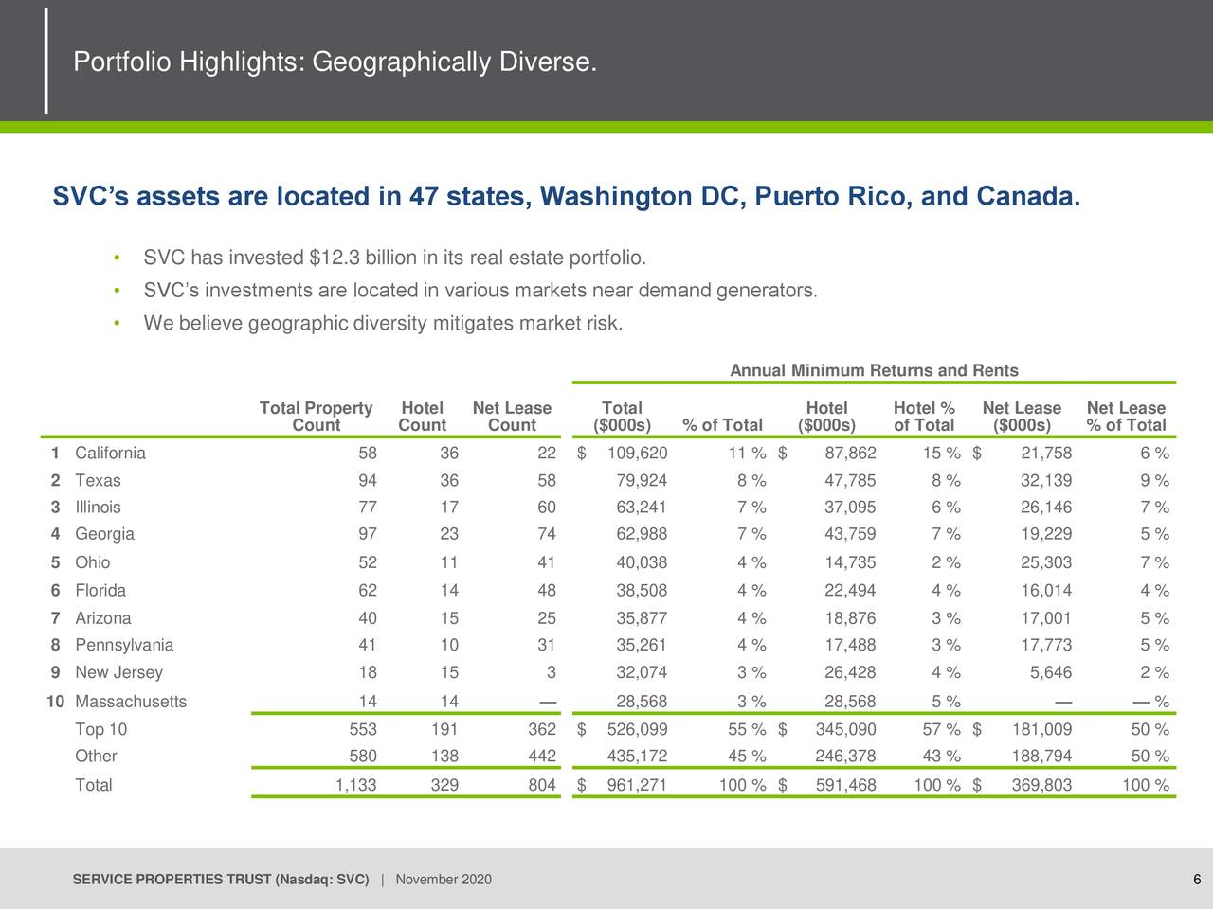The height and width of the screenshot is (909, 1213).
Task: Select the 'Massachusetts' row
Action: (130, 701)
